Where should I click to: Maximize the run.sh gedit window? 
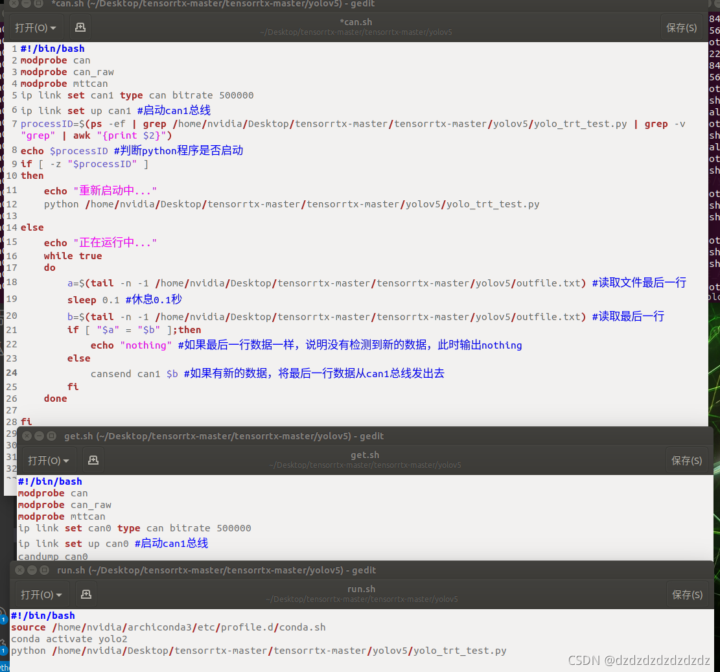coord(44,570)
